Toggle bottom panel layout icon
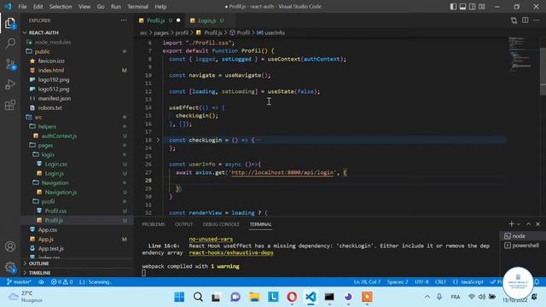Image resolution: width=546 pixels, height=307 pixels. [462, 7]
